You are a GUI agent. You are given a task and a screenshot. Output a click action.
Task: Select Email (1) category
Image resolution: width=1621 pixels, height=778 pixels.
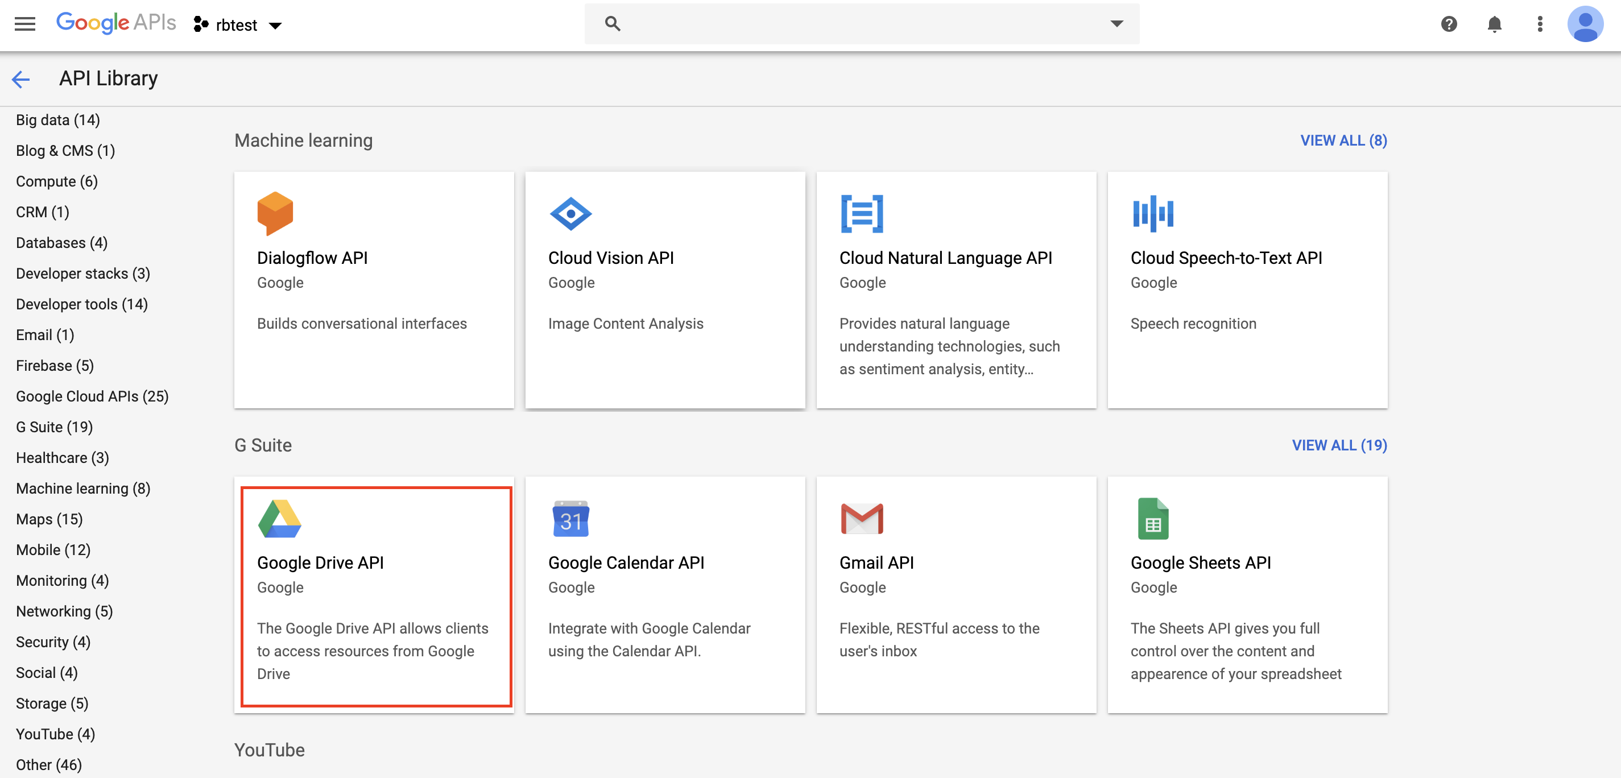pos(45,335)
